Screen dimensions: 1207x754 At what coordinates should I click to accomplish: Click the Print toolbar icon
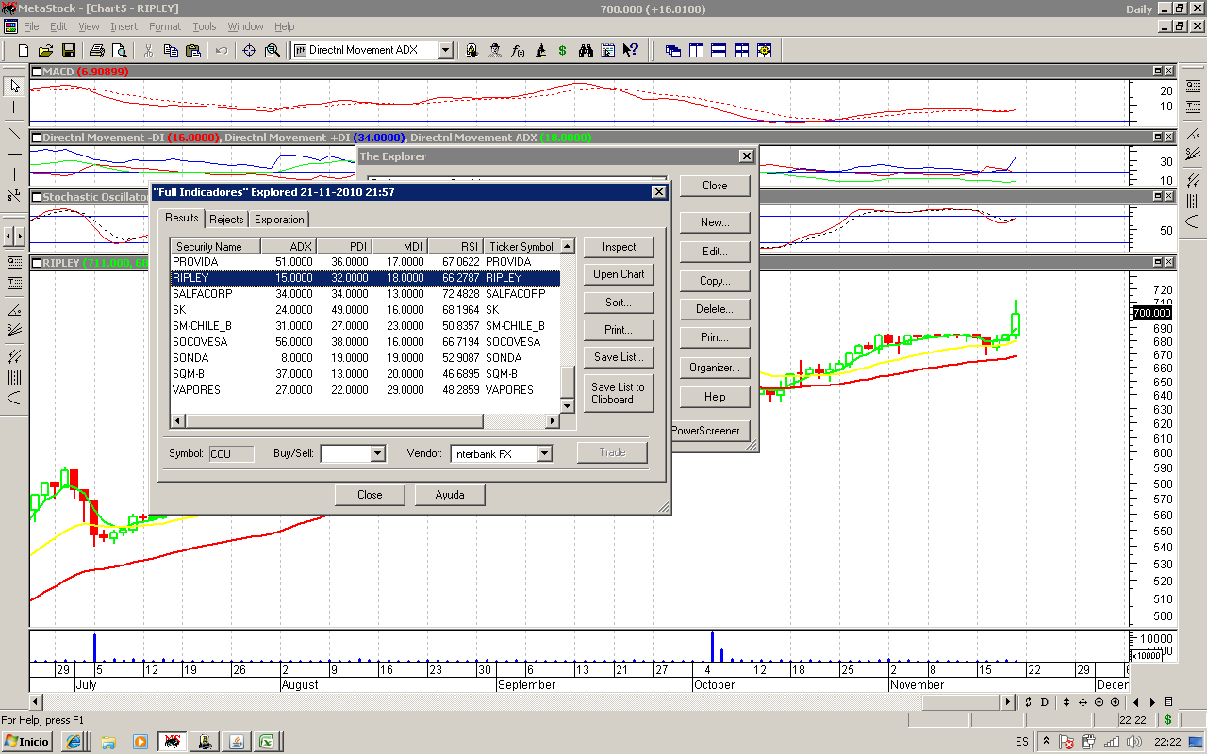click(96, 50)
